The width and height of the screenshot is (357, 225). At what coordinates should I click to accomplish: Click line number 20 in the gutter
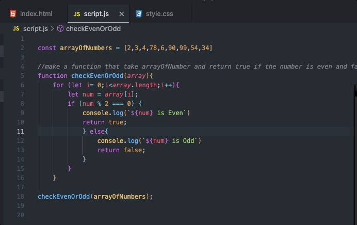click(21, 215)
